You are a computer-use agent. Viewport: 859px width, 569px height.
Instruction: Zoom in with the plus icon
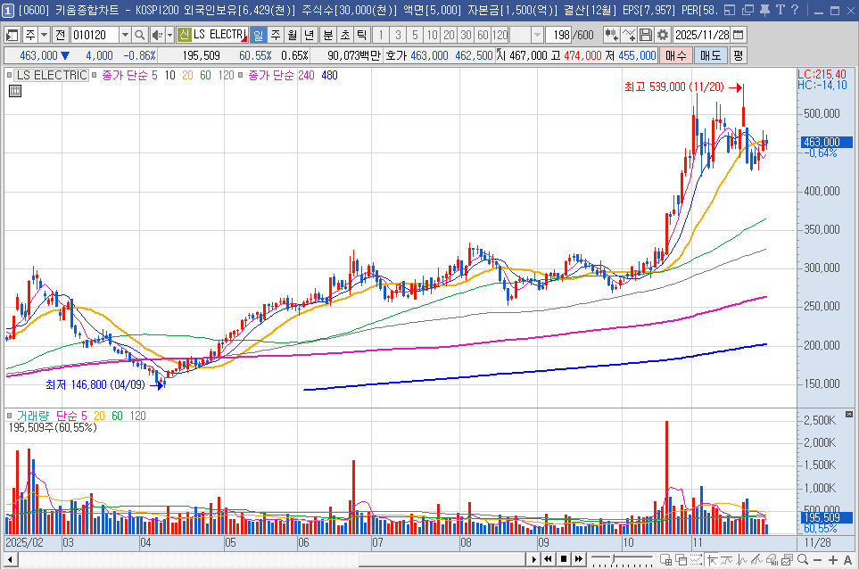click(x=833, y=560)
